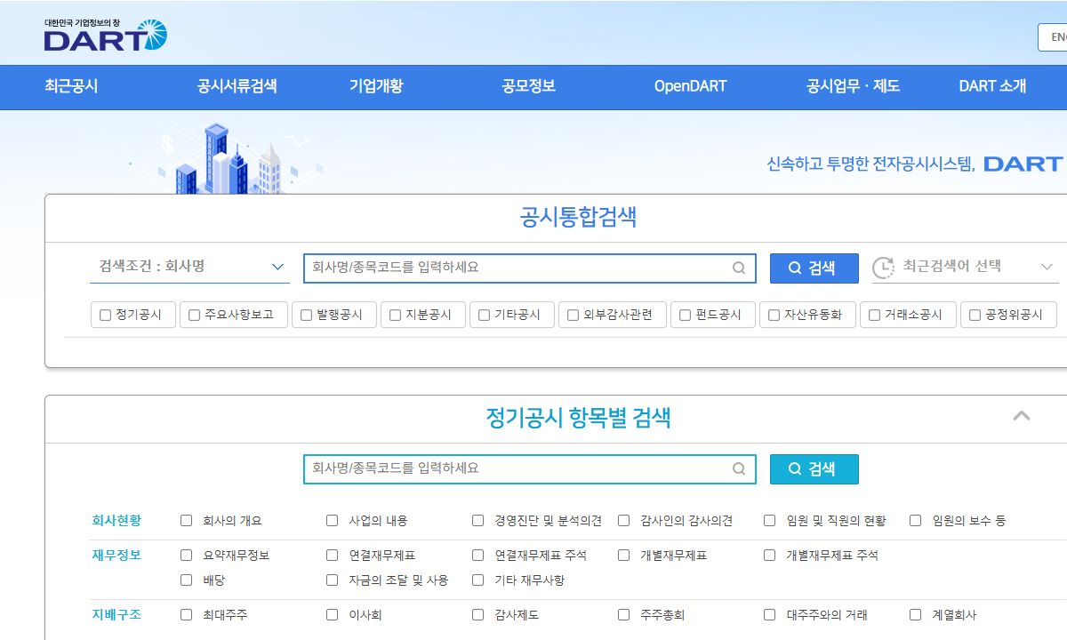Image resolution: width=1067 pixels, height=640 pixels.
Task: Select the 기타 재무사항 checkbox
Action: [x=477, y=580]
